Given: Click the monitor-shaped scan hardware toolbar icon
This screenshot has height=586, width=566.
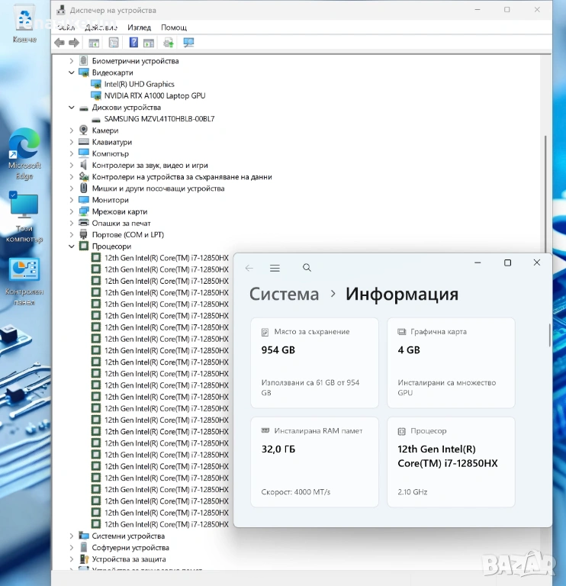Looking at the screenshot, I should pyautogui.click(x=188, y=43).
